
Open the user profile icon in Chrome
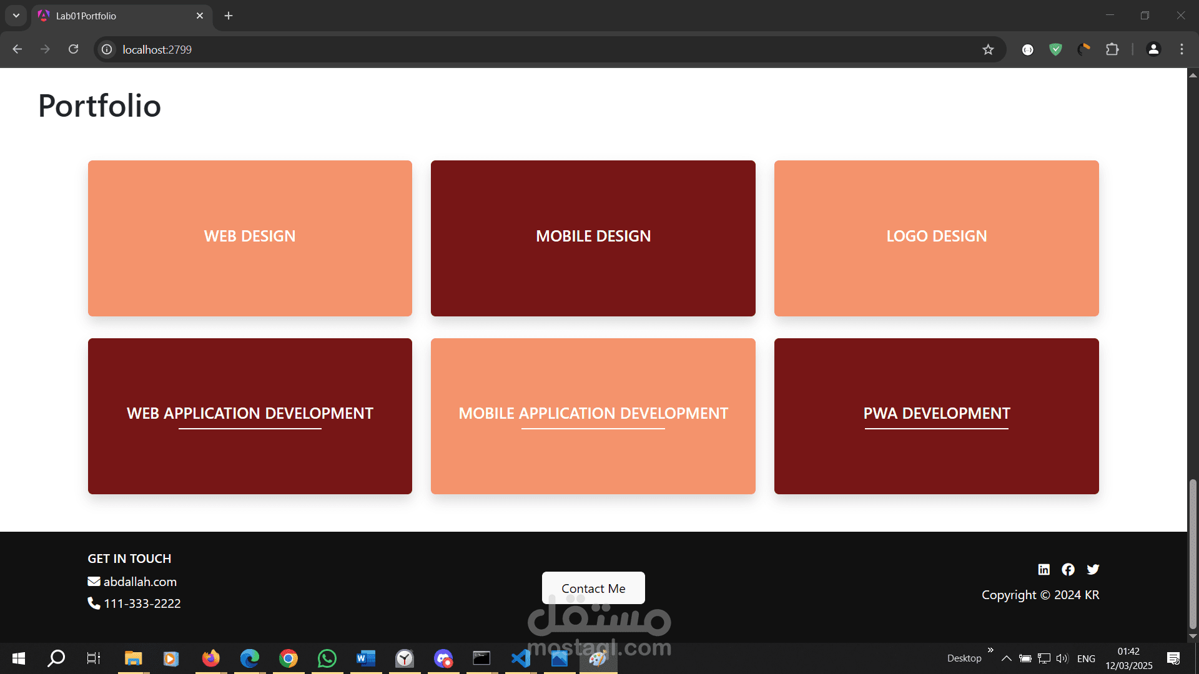[1153, 49]
